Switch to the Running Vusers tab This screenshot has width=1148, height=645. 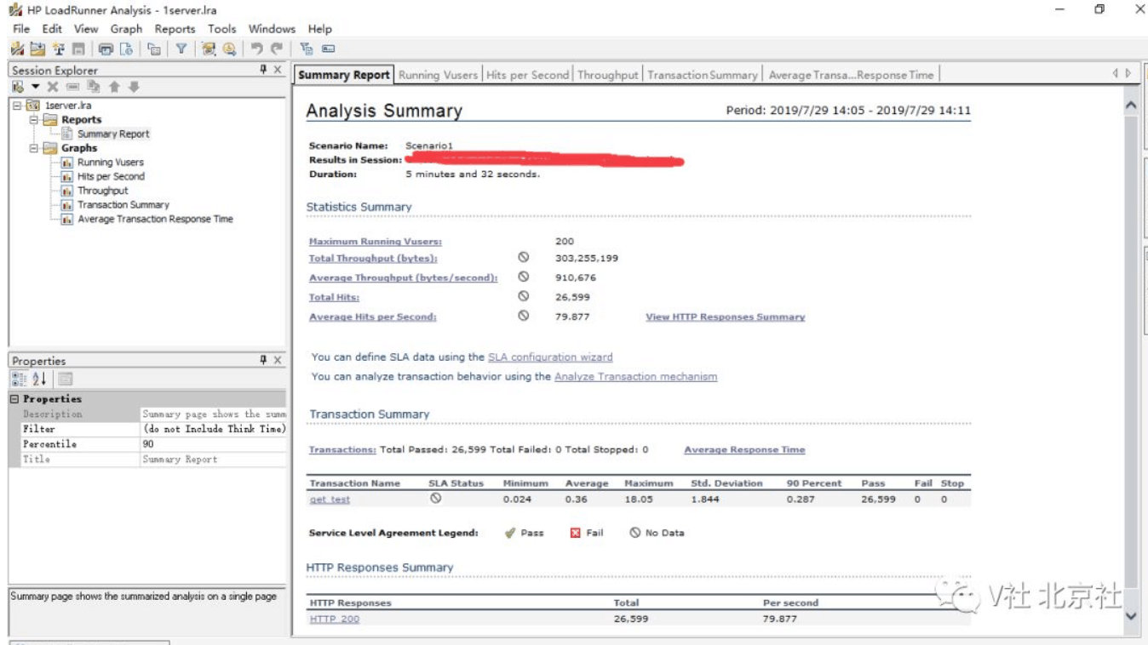(x=438, y=75)
